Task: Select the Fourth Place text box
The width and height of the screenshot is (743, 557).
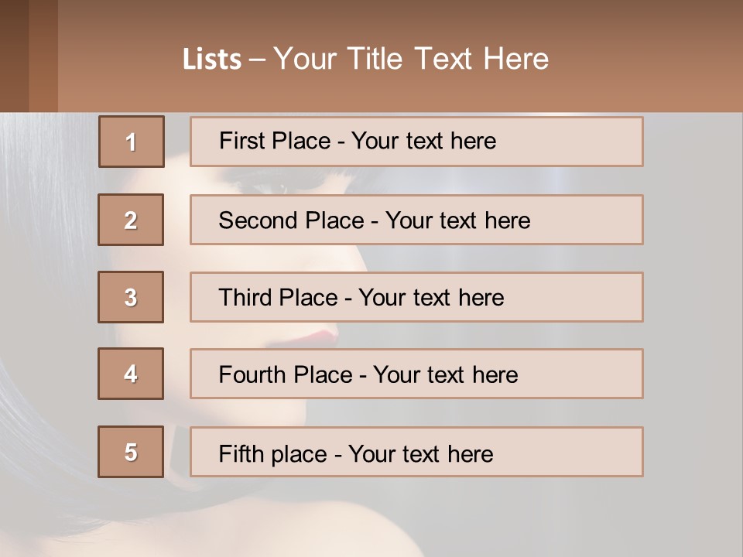Action: 416,374
